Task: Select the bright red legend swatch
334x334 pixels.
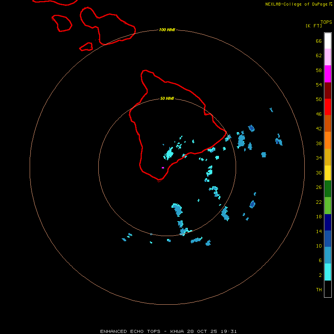Action: pos(328,107)
